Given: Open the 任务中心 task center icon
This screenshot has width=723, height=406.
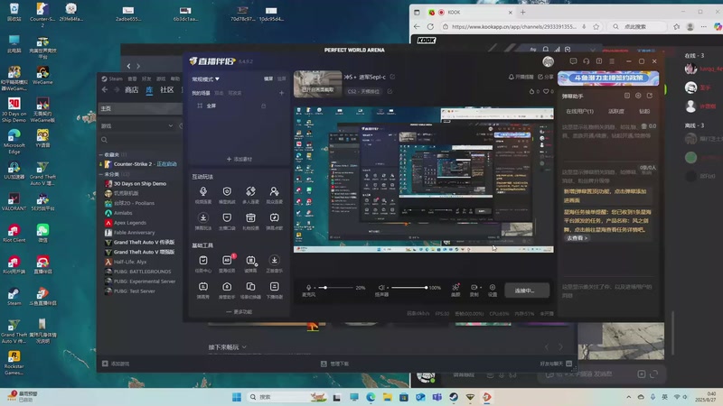Looking at the screenshot, I should pyautogui.click(x=202, y=260).
